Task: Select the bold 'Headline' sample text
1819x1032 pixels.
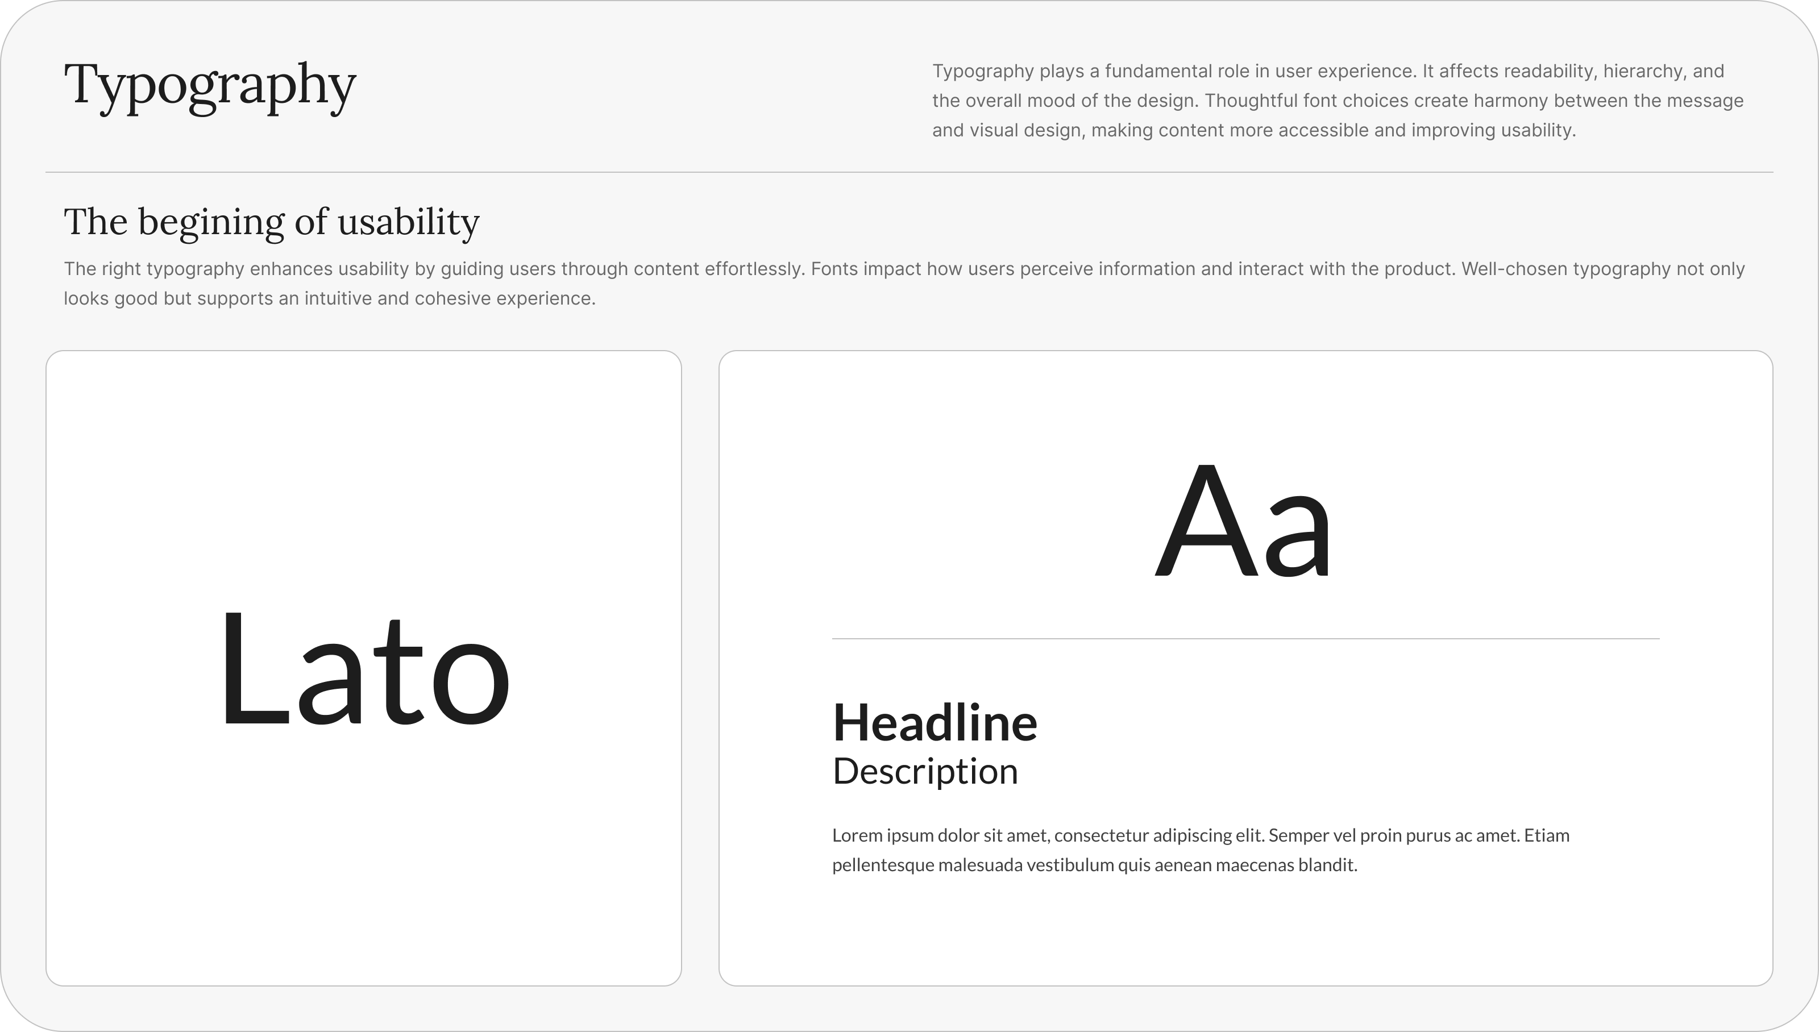Action: (935, 722)
